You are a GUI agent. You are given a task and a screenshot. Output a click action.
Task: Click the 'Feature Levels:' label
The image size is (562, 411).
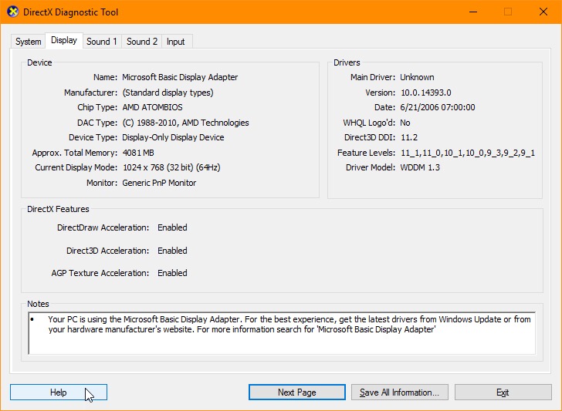(x=366, y=153)
